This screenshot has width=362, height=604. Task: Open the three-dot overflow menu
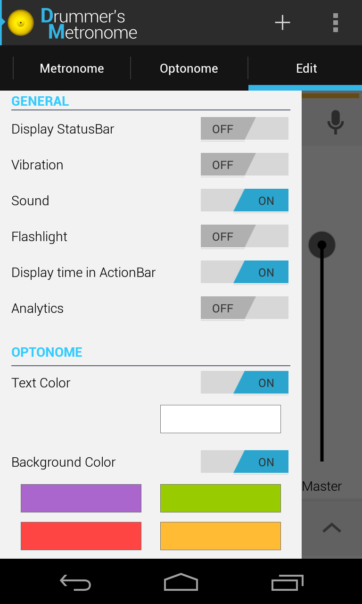[x=335, y=23]
